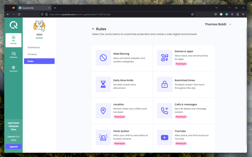252x157 pixels.
Task: Click Premium badge on Games & apps
Action: click(x=181, y=64)
